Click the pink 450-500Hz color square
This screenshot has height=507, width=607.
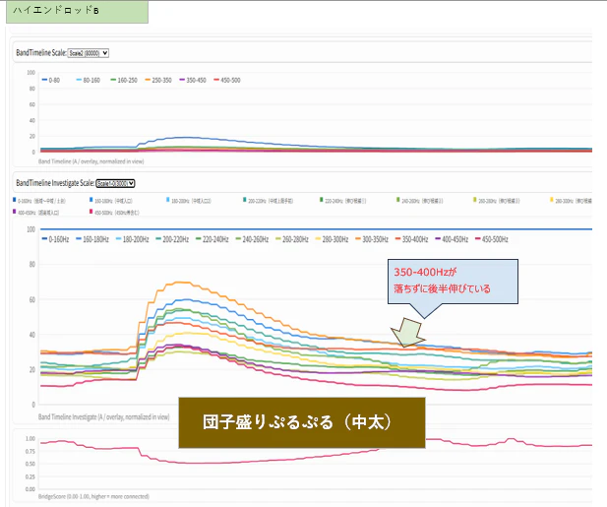(x=91, y=212)
